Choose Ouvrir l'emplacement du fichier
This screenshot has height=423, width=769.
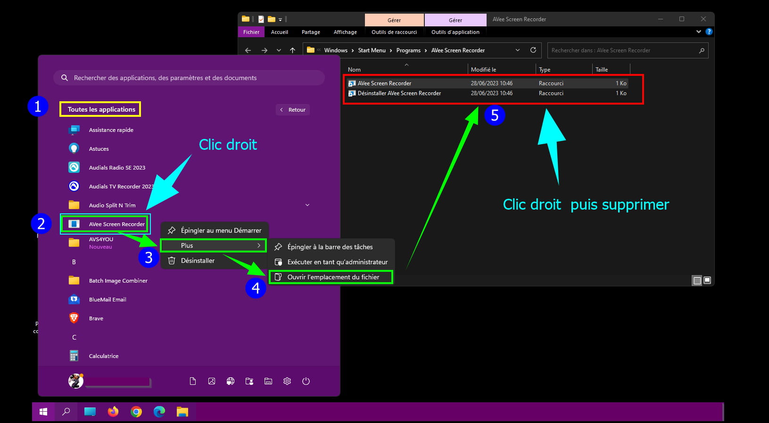pyautogui.click(x=331, y=277)
